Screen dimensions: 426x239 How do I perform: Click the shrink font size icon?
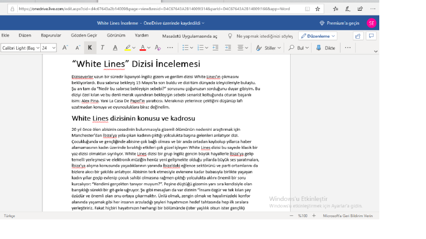click(x=78, y=48)
